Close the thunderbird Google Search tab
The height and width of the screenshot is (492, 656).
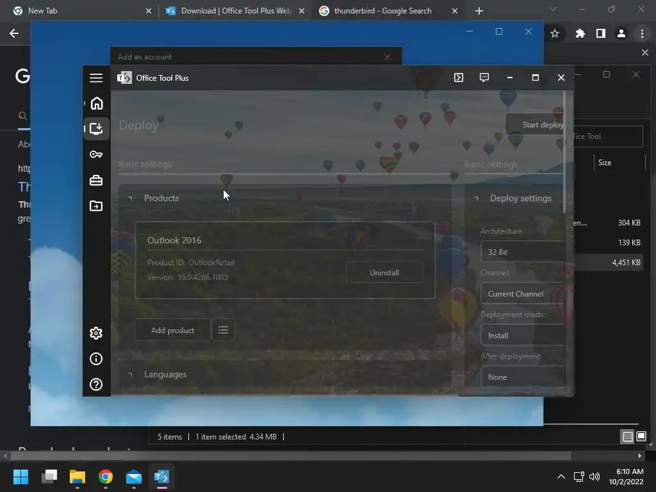point(455,11)
